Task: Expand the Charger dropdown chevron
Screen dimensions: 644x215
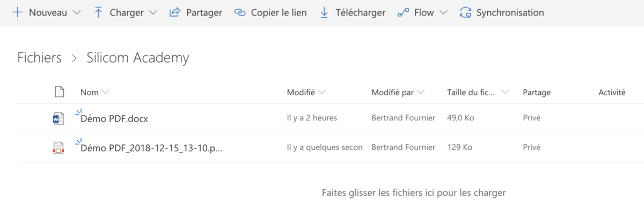Action: pos(153,12)
